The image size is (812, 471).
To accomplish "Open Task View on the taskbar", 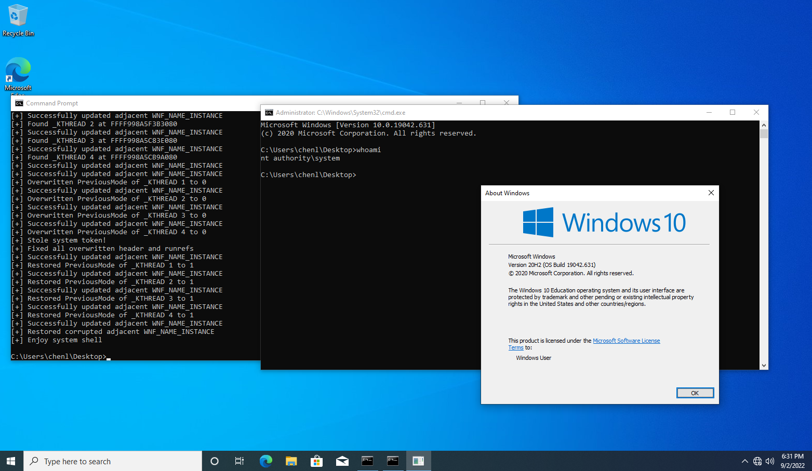I will (239, 461).
